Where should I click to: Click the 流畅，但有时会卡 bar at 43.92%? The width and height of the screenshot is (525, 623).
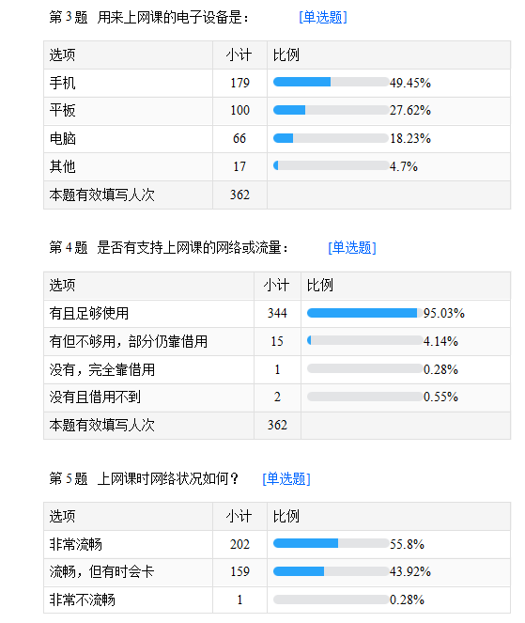331,571
